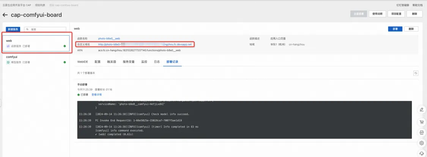Click the 删除 button next to blue 部署
This screenshot has height=157, width=427.
411,29
